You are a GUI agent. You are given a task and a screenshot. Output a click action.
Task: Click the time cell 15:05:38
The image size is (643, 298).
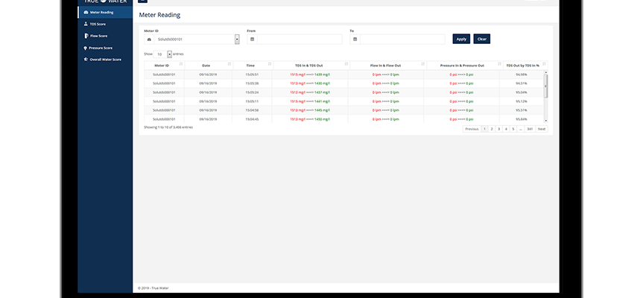click(252, 83)
